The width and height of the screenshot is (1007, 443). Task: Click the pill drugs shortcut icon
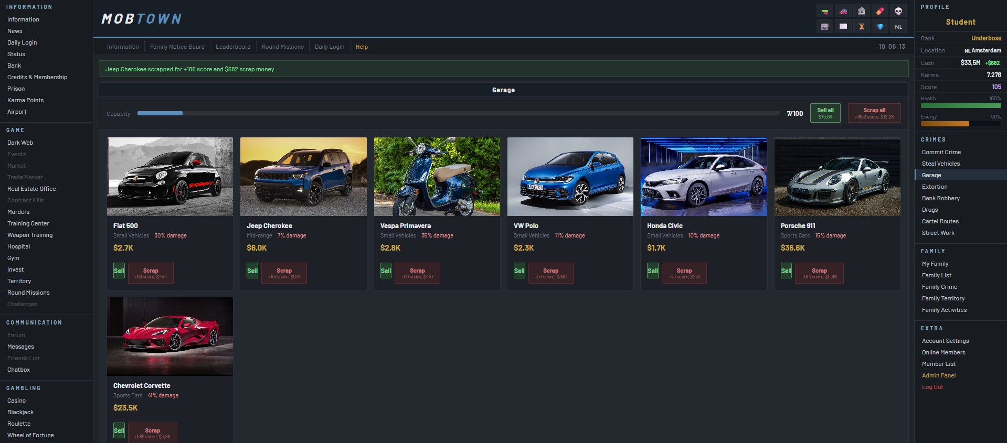[880, 11]
